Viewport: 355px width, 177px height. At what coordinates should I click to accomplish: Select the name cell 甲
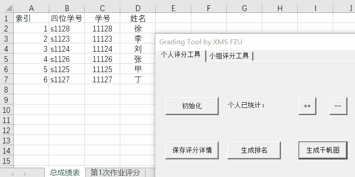coord(138,69)
